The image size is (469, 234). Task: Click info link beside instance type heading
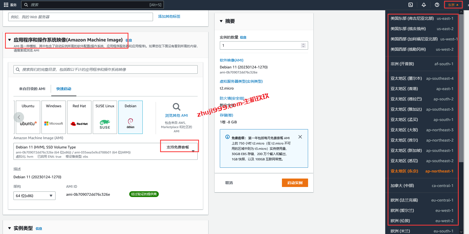[x=39, y=229]
